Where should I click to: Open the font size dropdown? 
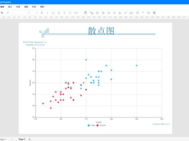(34, 13)
